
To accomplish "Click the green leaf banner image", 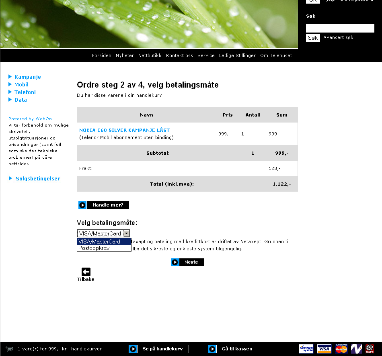I will point(149,24).
